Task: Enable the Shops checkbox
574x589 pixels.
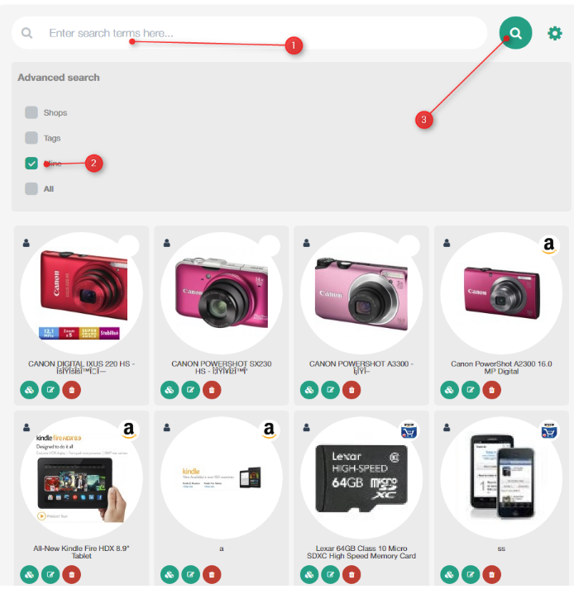Action: [x=31, y=112]
